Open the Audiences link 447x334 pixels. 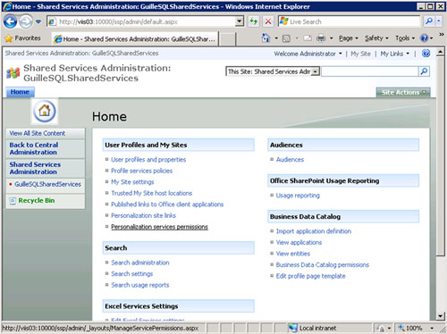click(x=290, y=160)
